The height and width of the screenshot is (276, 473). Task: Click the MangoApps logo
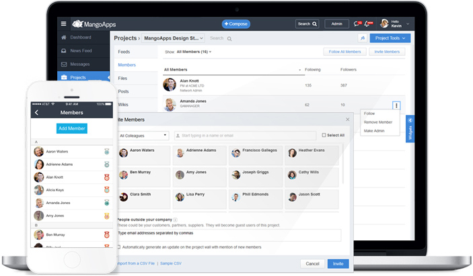[x=94, y=24]
